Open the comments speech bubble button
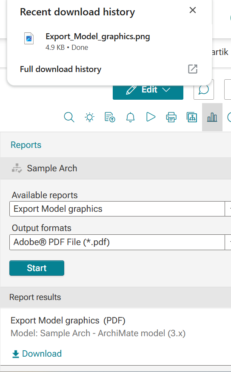This screenshot has width=231, height=372. (204, 89)
